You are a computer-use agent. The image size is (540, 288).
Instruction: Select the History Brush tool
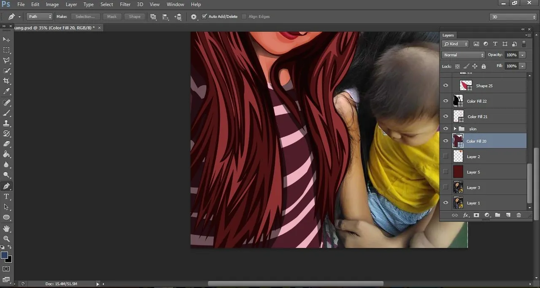[6, 134]
